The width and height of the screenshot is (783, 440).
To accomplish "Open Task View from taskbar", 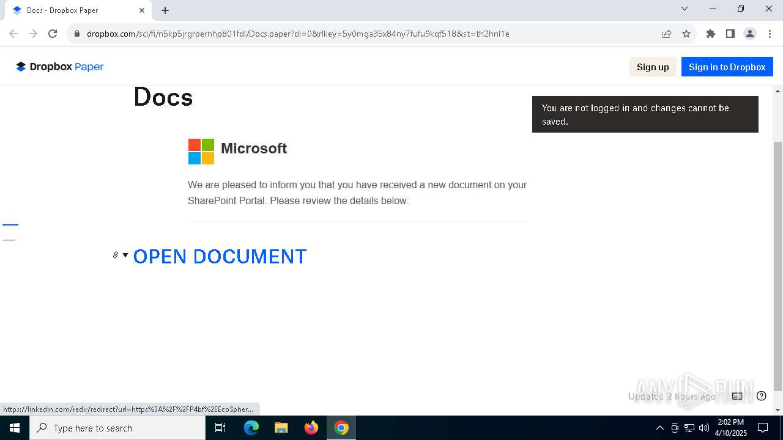I will [220, 428].
